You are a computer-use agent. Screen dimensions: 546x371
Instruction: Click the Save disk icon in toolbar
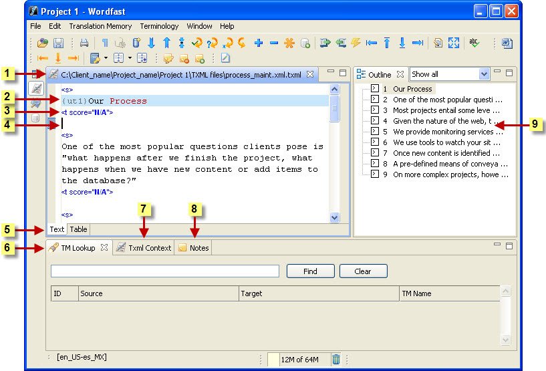(x=58, y=43)
